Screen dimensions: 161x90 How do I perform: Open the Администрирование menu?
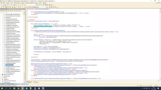click(x=29, y=3)
